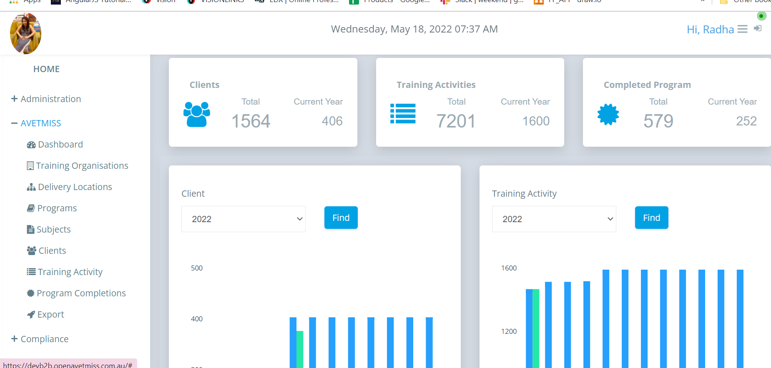The height and width of the screenshot is (368, 771).
Task: Click the 500 axis label in Client chart
Action: [x=197, y=268]
